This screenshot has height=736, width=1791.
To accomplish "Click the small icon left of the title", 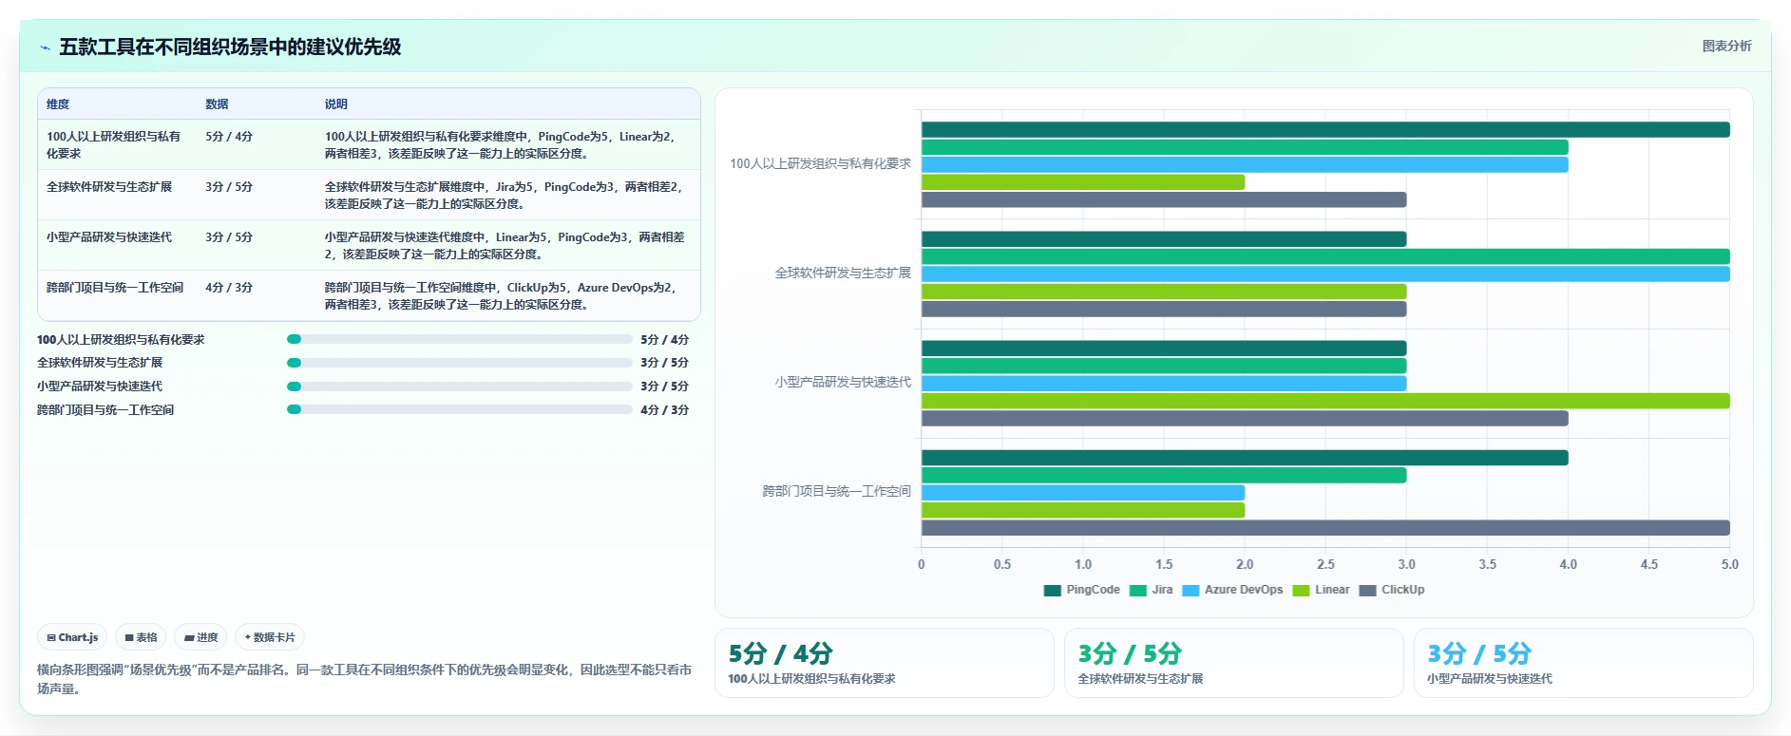I will [45, 47].
